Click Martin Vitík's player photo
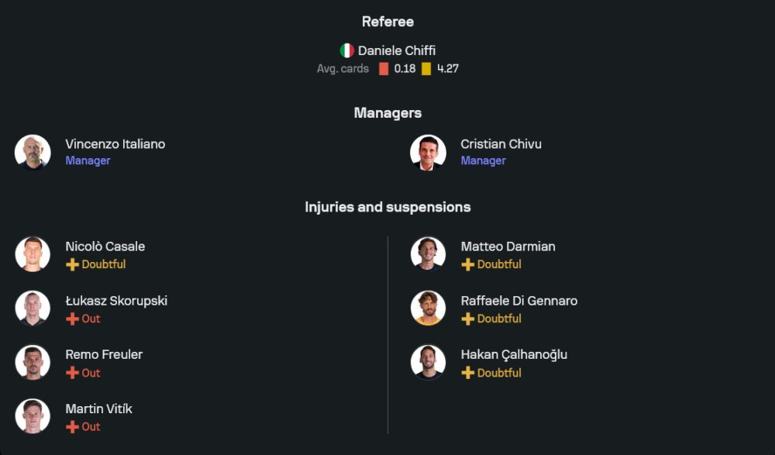Screen dimensions: 775x455 click(33, 416)
